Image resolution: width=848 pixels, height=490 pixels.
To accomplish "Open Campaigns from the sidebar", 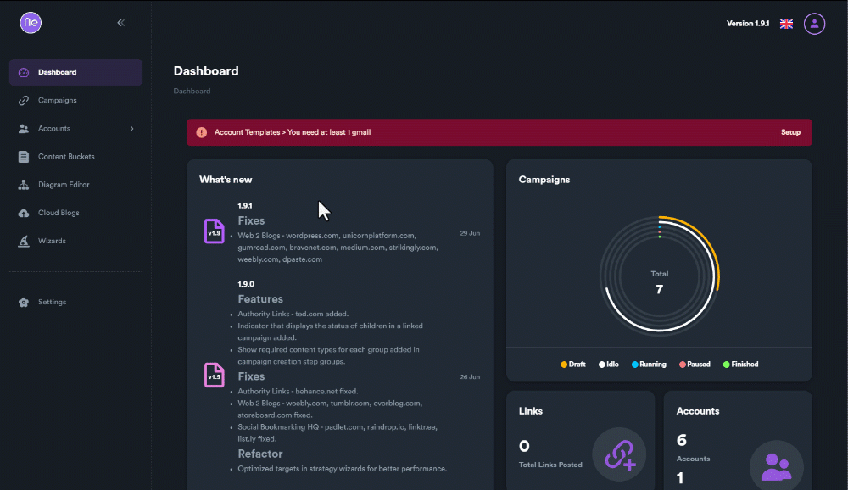I will pyautogui.click(x=57, y=100).
